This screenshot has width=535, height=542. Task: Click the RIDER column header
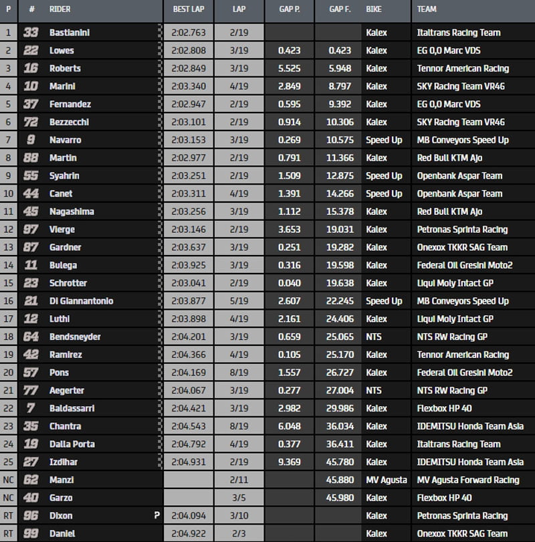click(x=60, y=10)
